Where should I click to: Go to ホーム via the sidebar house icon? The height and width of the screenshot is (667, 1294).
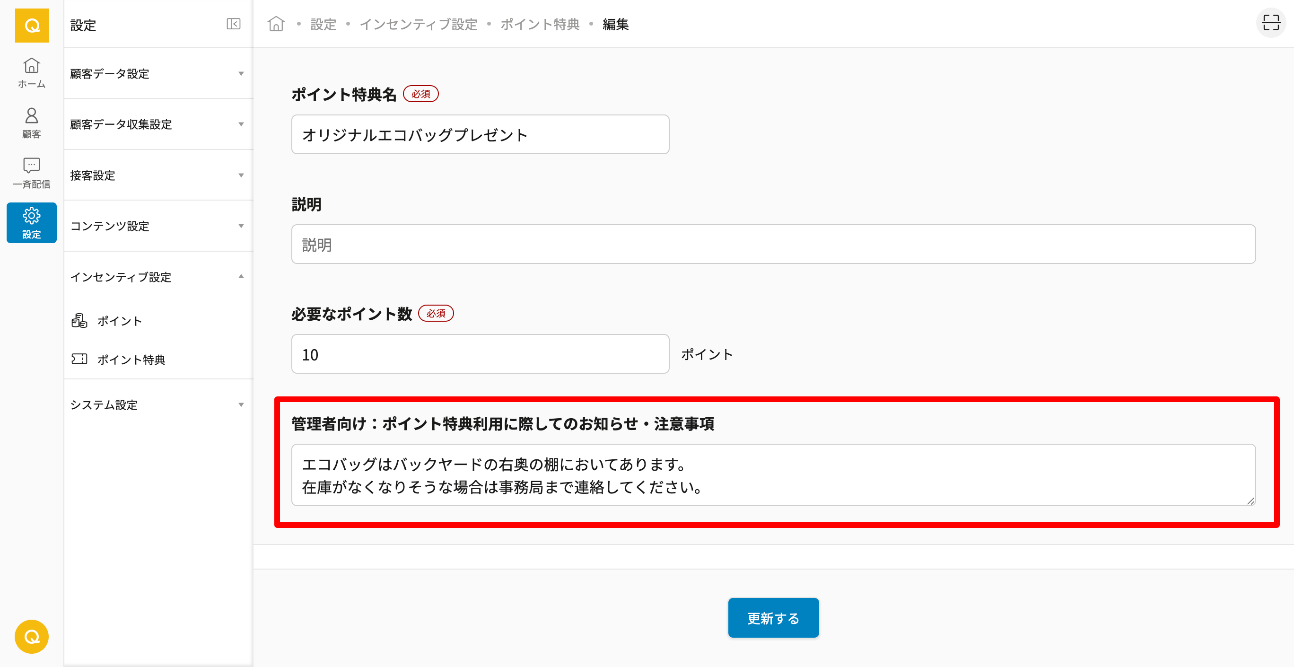(x=32, y=72)
